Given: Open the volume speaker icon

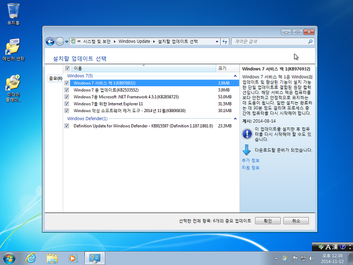Looking at the screenshot, I should pyautogui.click(x=312, y=258).
